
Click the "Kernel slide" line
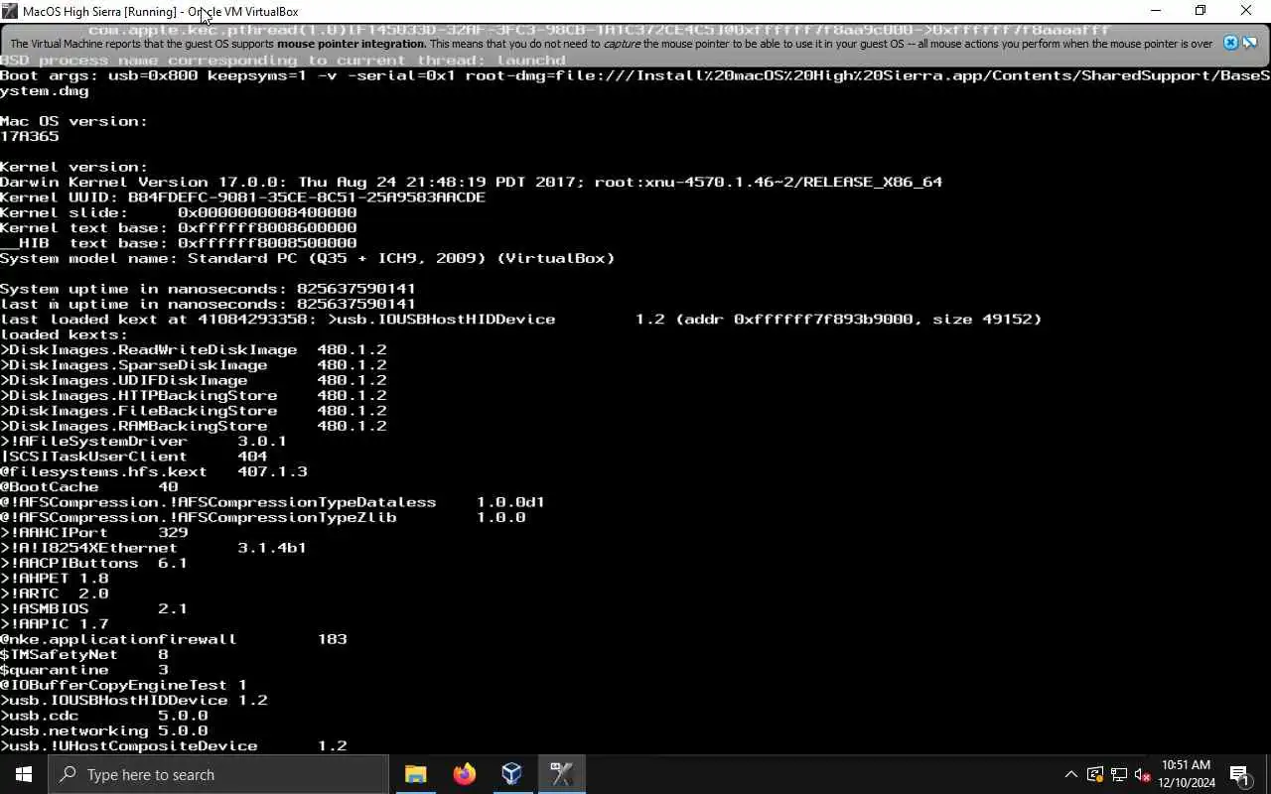pyautogui.click(x=178, y=212)
